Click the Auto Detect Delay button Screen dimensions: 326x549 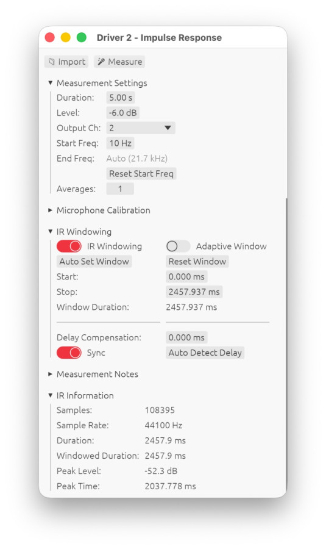205,353
